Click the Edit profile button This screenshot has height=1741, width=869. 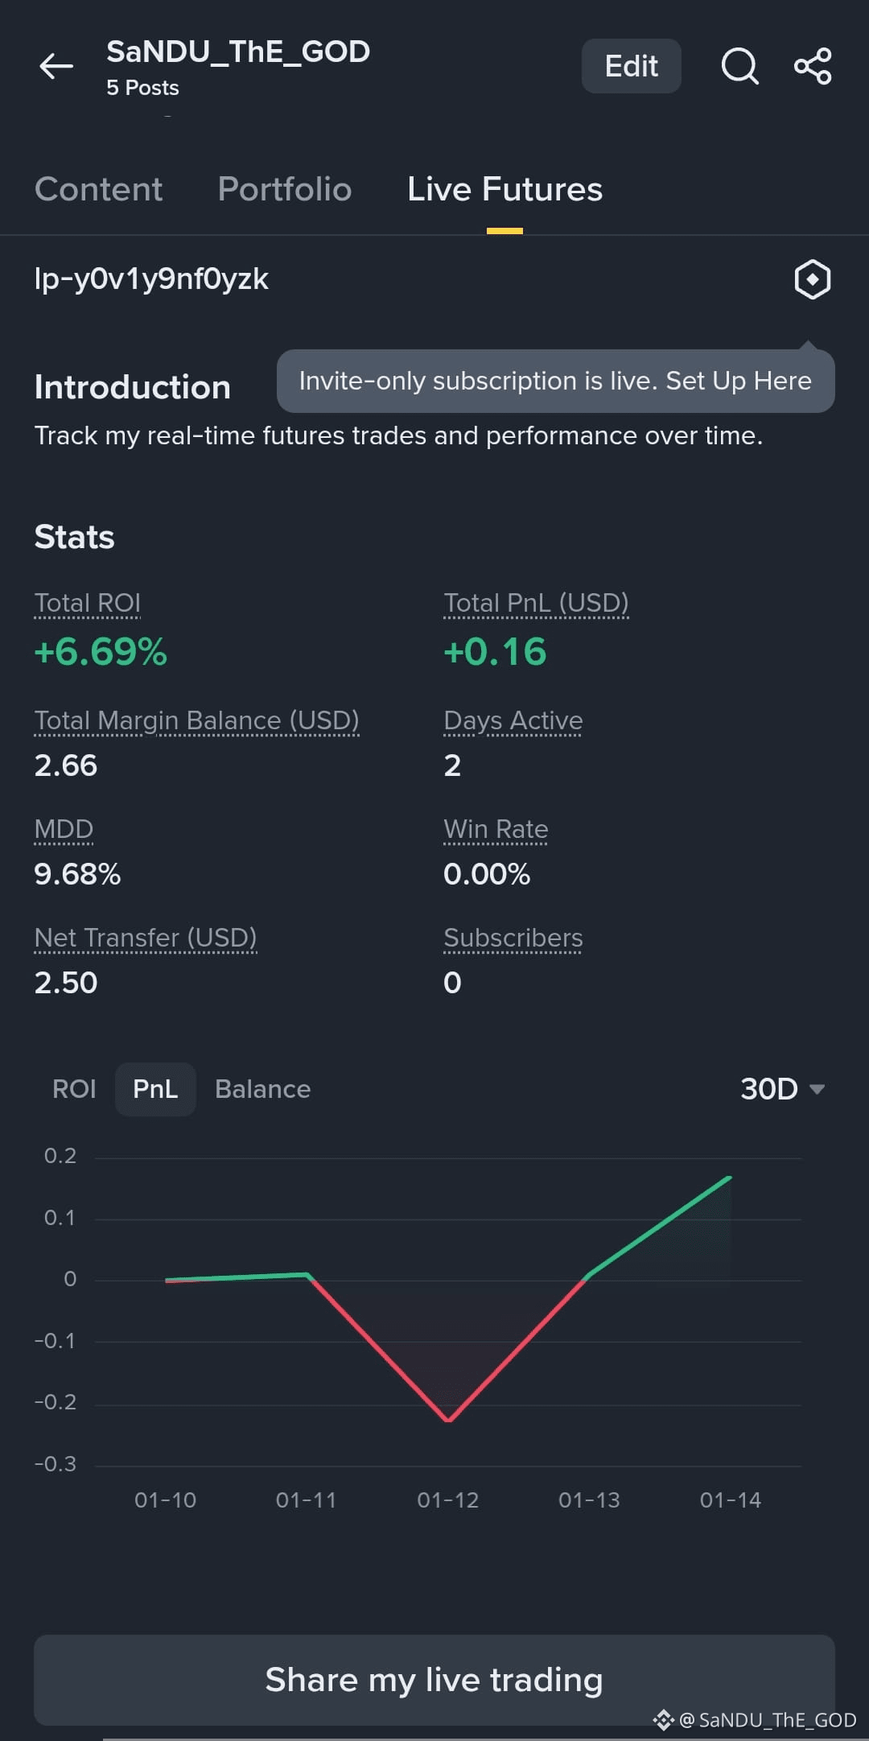tap(631, 66)
